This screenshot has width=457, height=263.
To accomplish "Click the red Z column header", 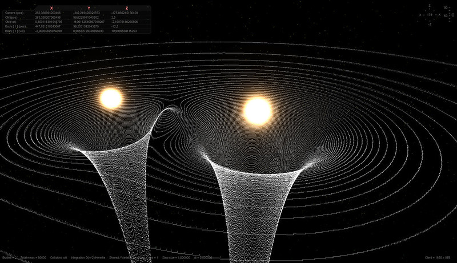I will coord(126,7).
